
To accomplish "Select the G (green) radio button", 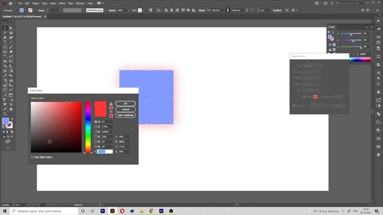I will pyautogui.click(x=96, y=142).
